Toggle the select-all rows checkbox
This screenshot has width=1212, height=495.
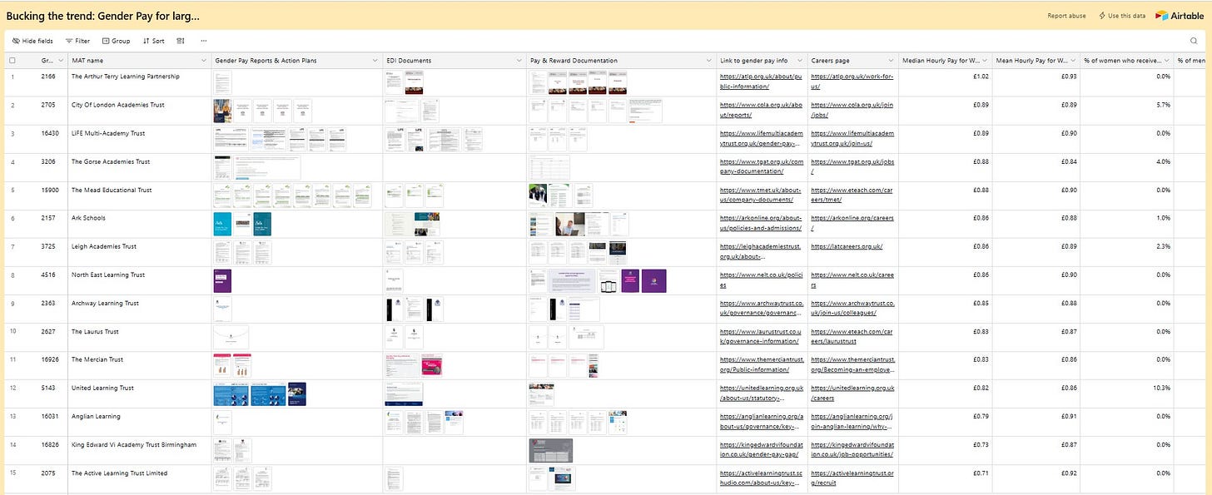pyautogui.click(x=12, y=61)
